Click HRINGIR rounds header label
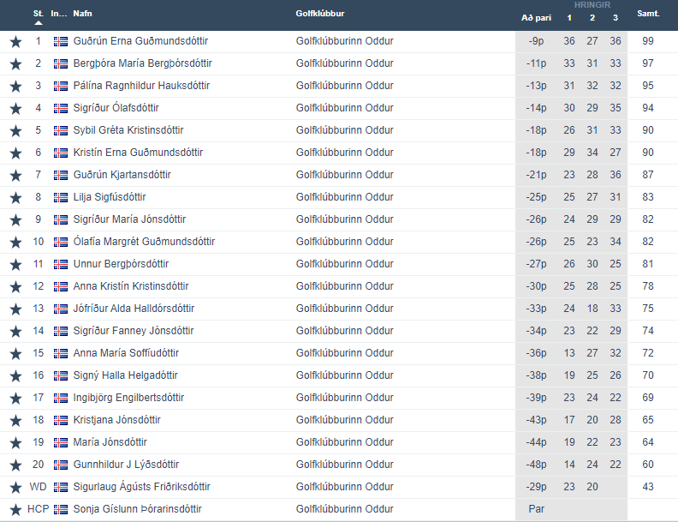 point(592,5)
